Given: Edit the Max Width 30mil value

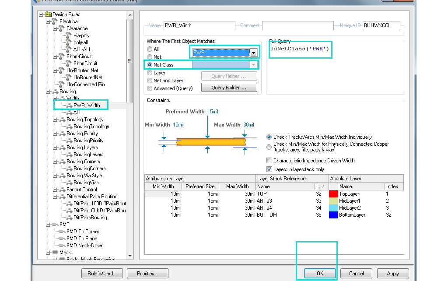Looking at the screenshot, I should click(248, 125).
